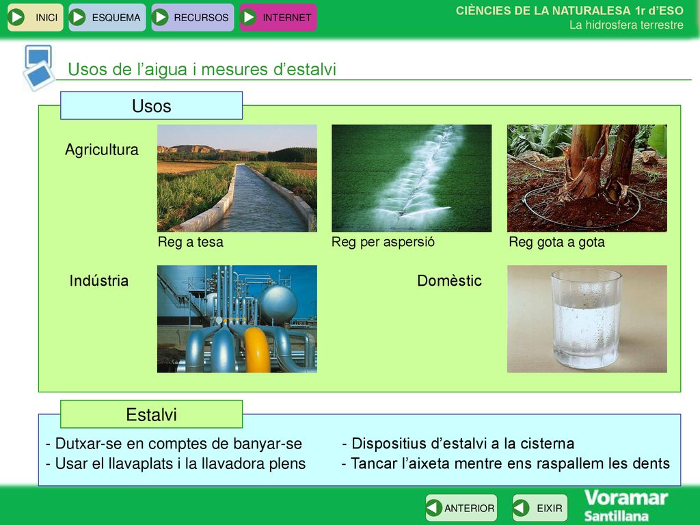Click the ANTERIOR button
700x525 pixels.
pyautogui.click(x=461, y=508)
